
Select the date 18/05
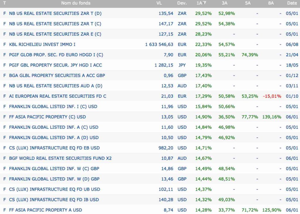pos(292,65)
